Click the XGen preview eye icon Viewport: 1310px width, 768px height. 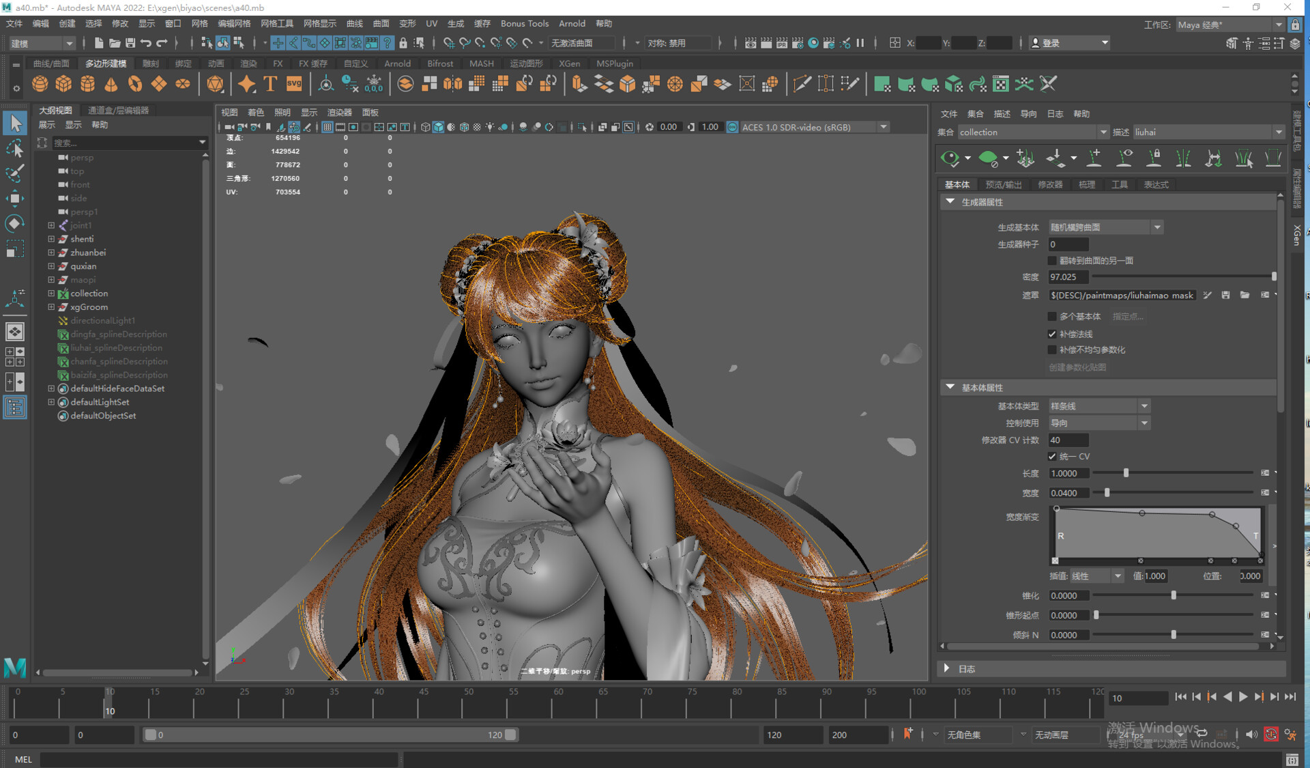pyautogui.click(x=950, y=158)
